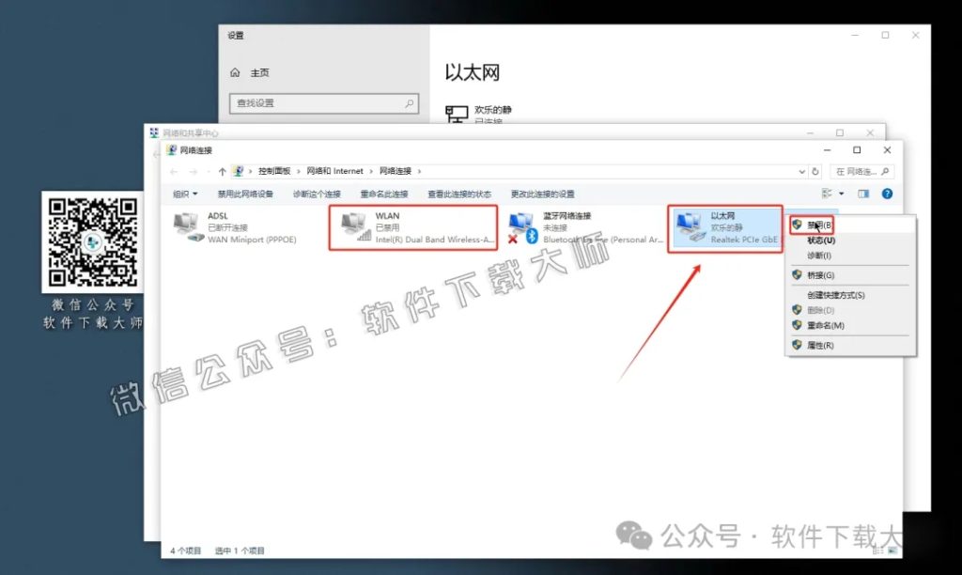This screenshot has width=962, height=575.
Task: Click the change view icon on the toolbar
Action: click(862, 194)
